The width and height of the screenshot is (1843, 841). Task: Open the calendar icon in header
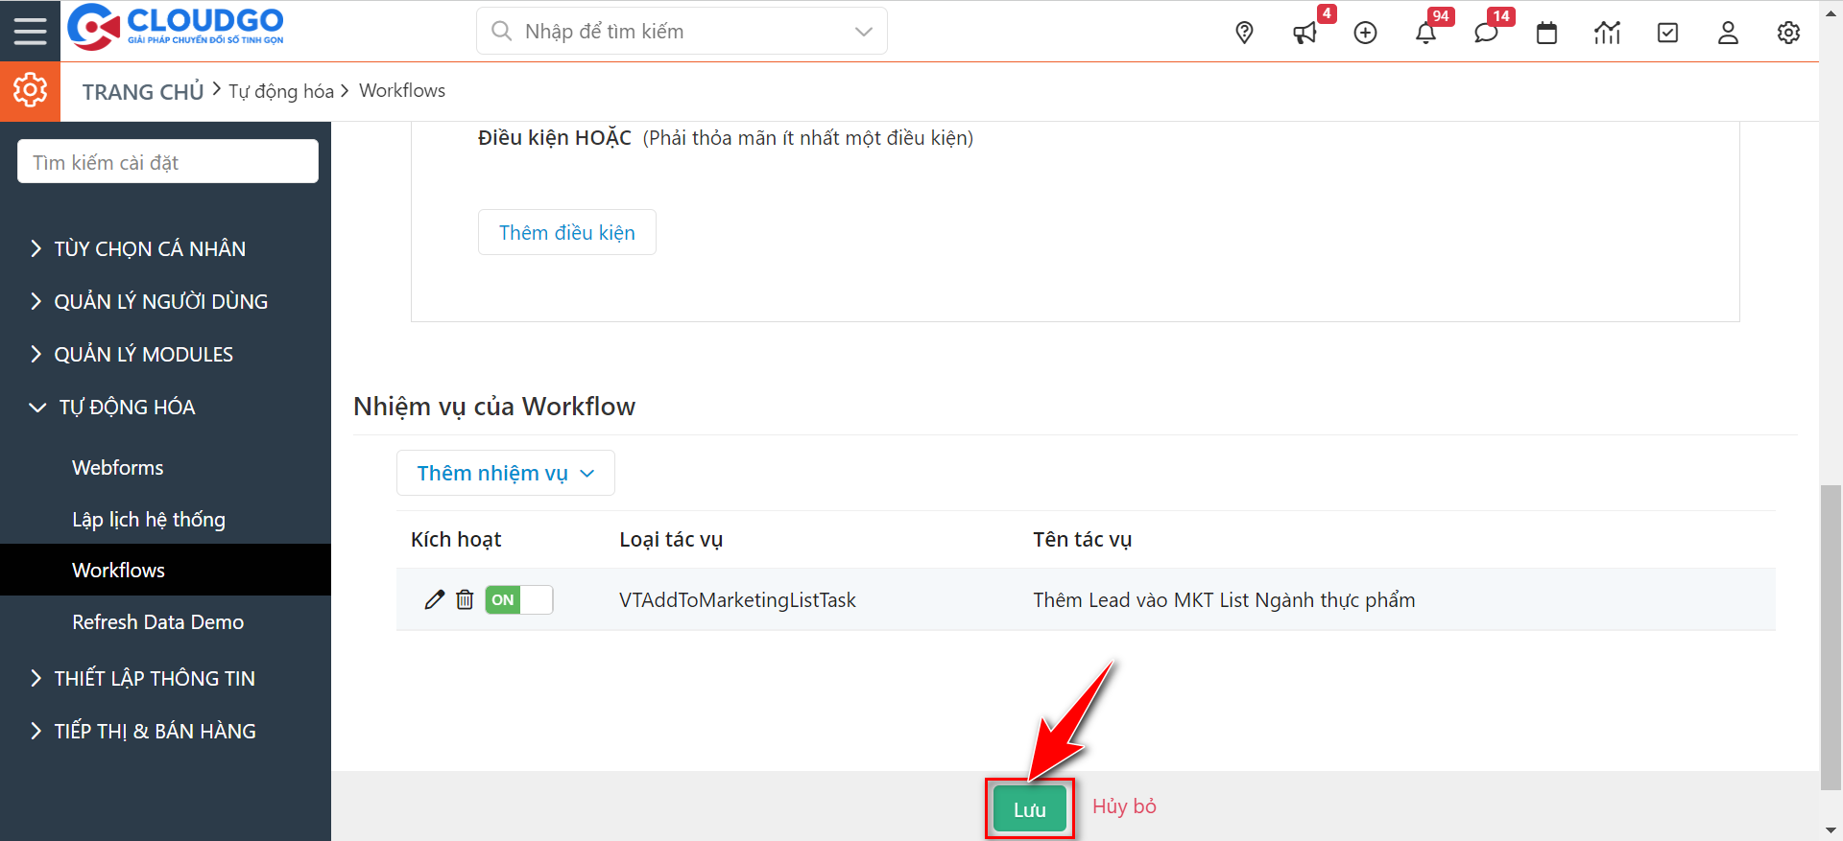click(x=1546, y=34)
